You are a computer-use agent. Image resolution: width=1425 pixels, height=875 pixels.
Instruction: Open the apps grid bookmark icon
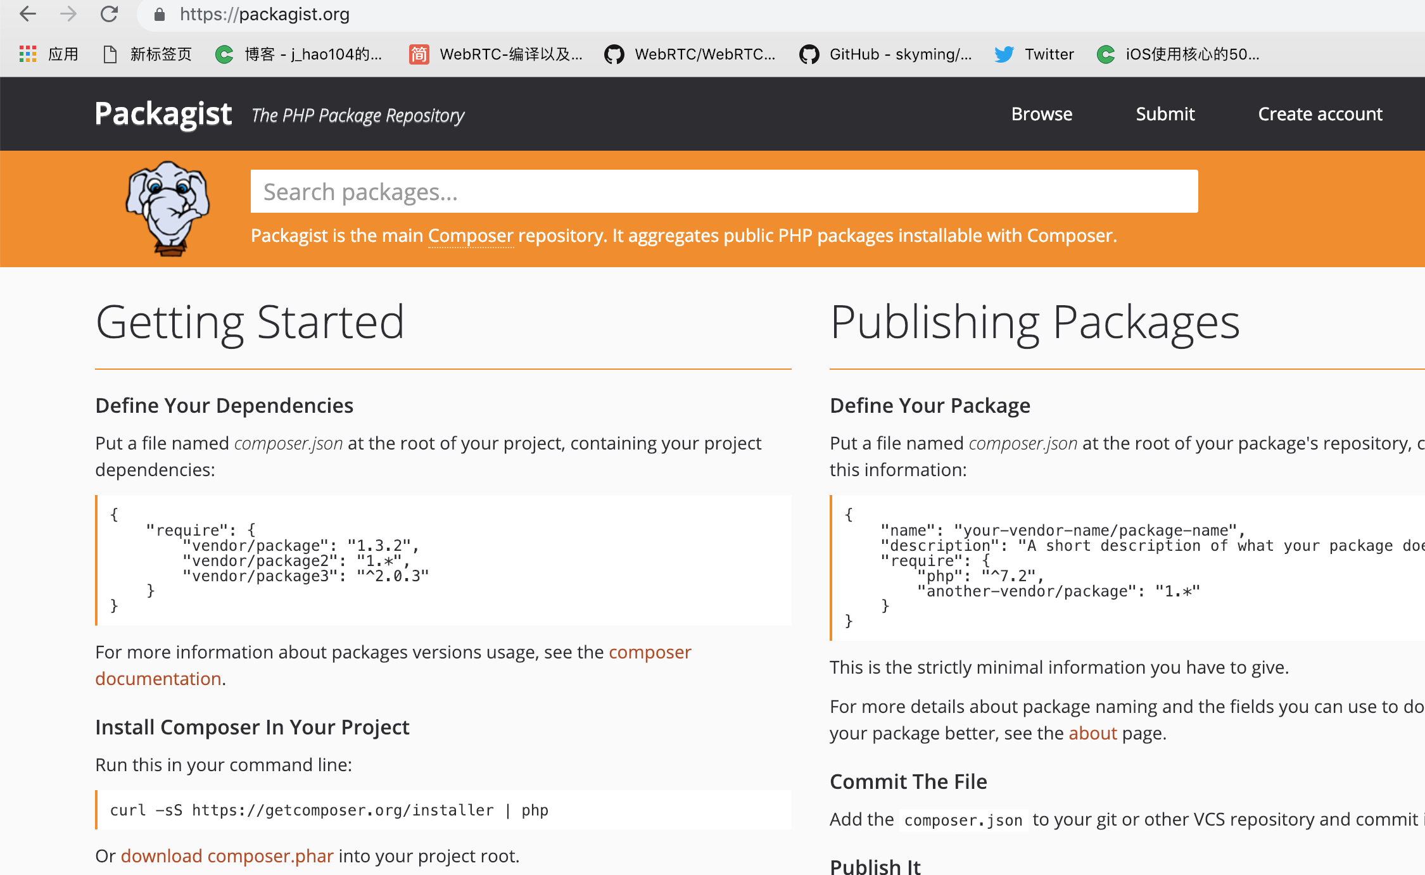(x=28, y=54)
